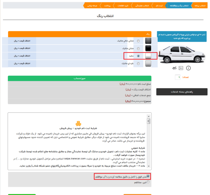This screenshot has height=195, width=210.
Task: Open the car information (i) icon
Action: click(188, 68)
